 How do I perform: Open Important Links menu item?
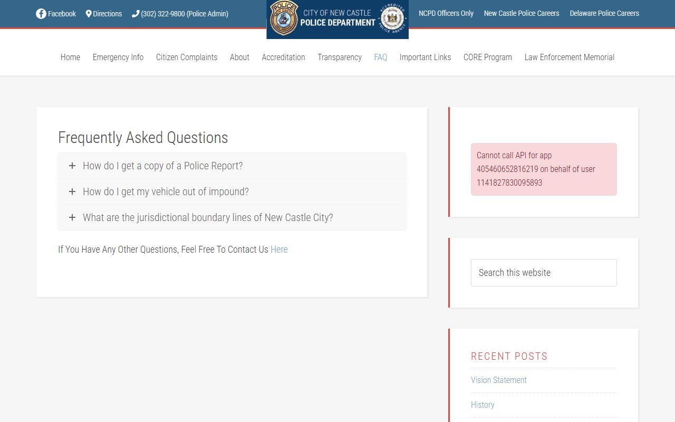click(x=425, y=57)
